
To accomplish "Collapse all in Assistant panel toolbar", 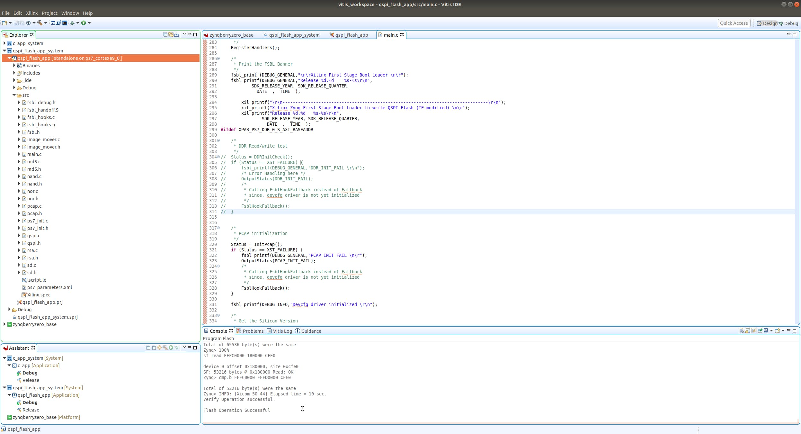I will [x=148, y=348].
